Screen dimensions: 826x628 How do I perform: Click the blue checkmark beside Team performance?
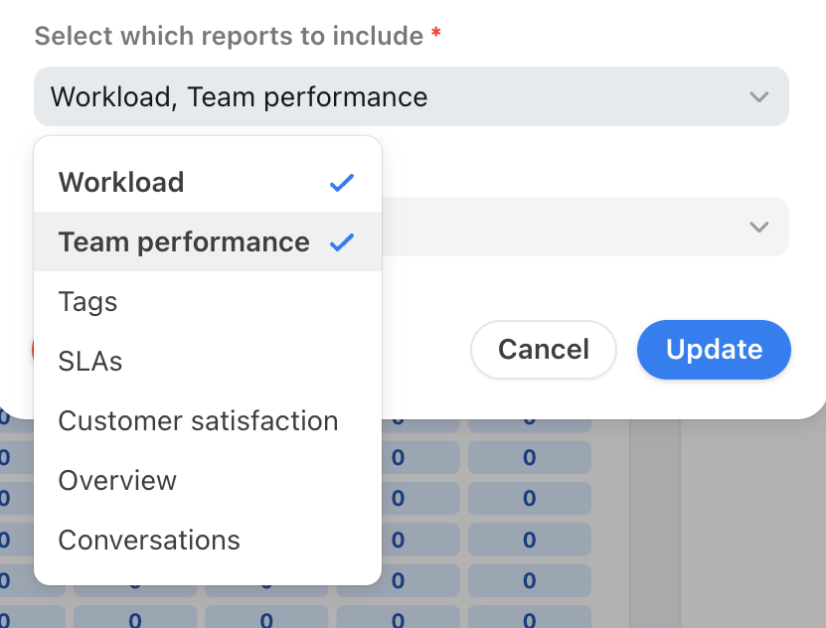342,241
